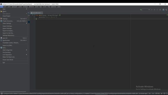Screen dimensions: 168x95
Task: Click the Hector inspector status bar icon
Action: pos(164,93)
